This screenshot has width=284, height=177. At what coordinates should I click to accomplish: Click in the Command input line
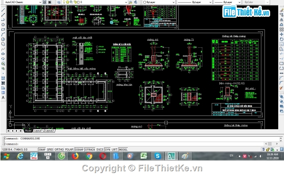point(134,144)
